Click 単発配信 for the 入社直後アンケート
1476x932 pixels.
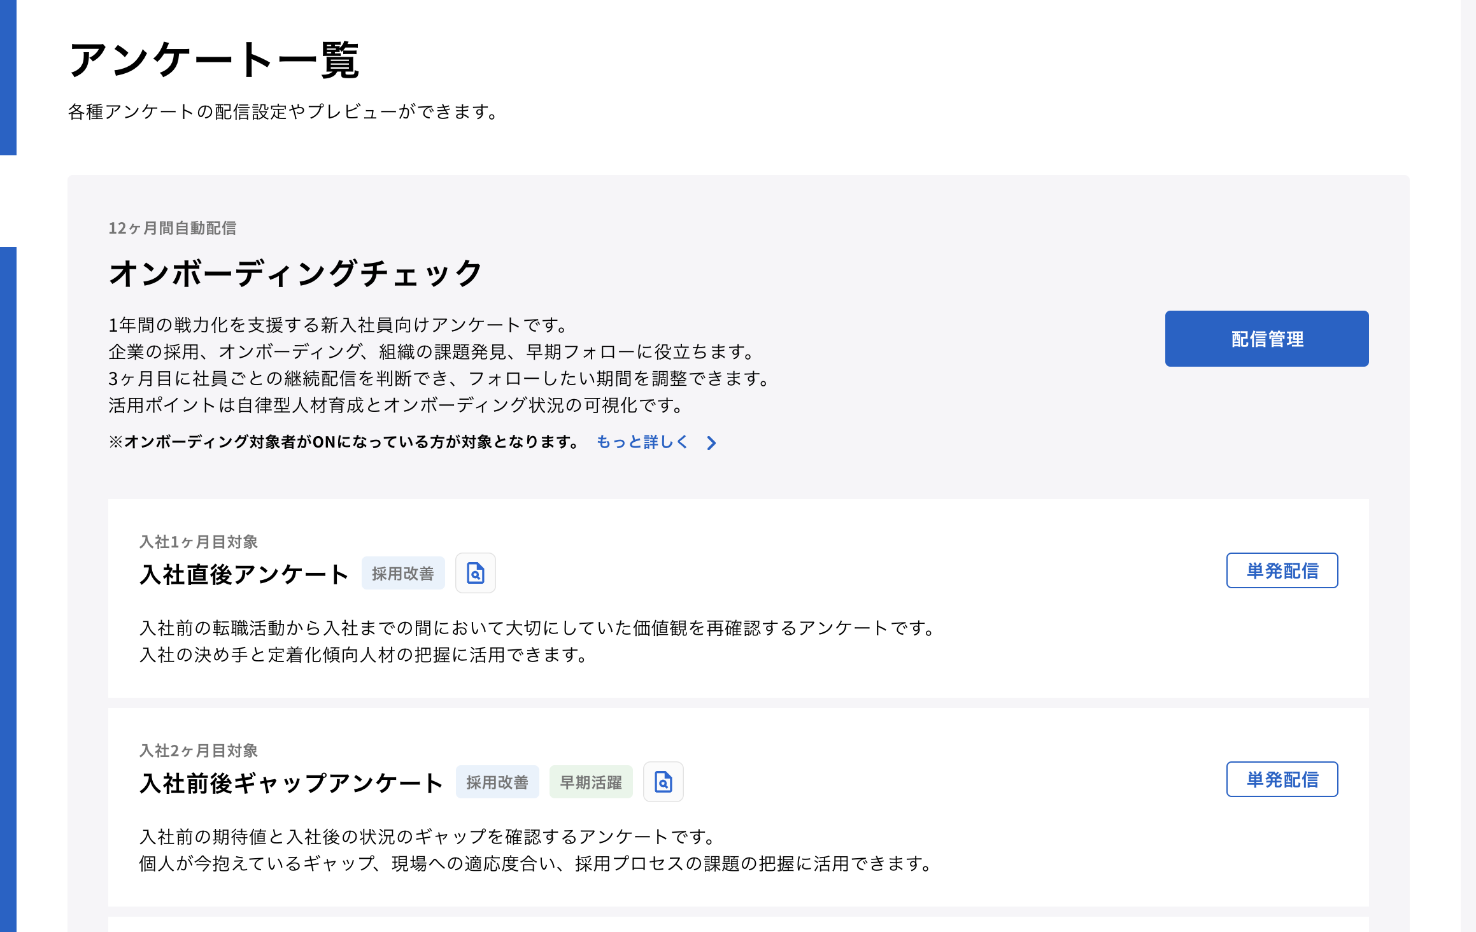1282,570
